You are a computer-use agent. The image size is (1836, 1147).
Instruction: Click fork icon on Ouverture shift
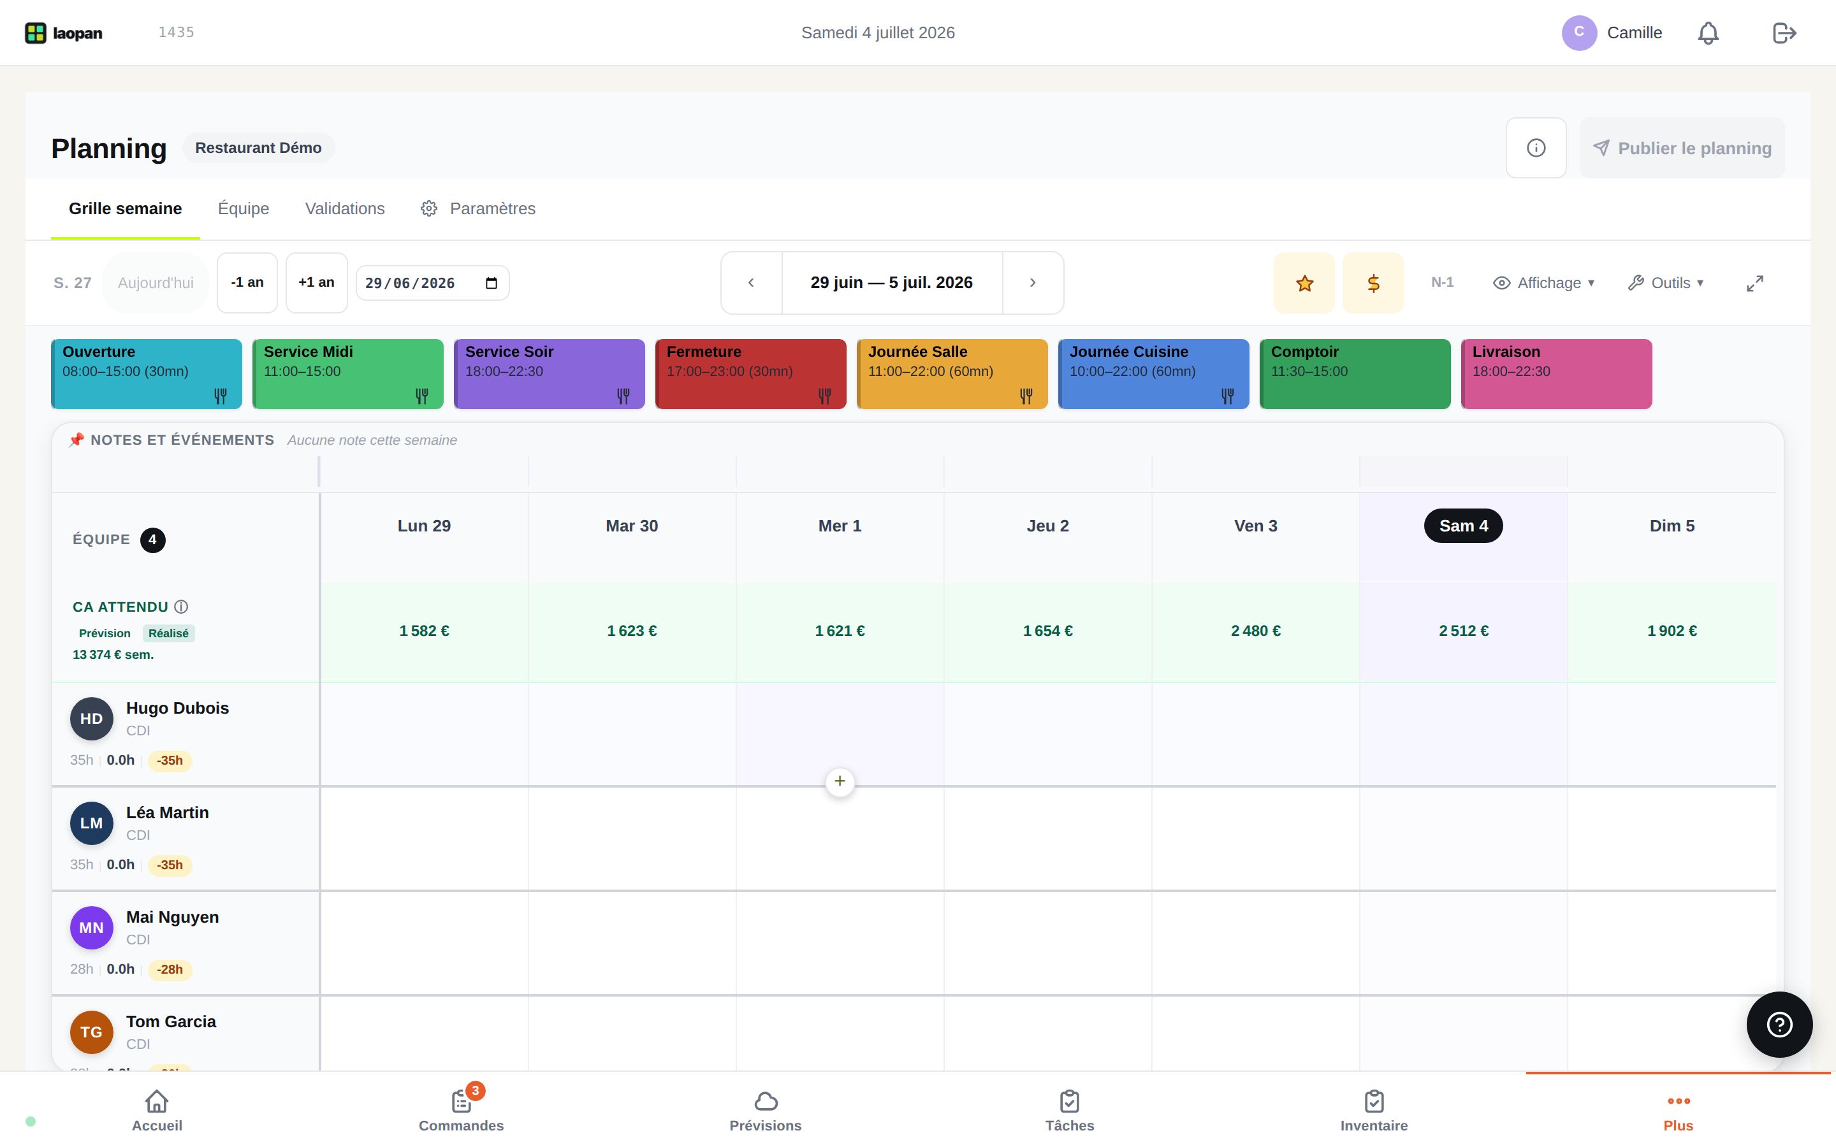coord(221,396)
